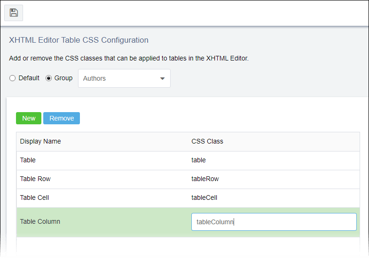Image resolution: width=369 pixels, height=258 pixels.
Task: Click the CSS Class column header
Action: [x=274, y=142]
